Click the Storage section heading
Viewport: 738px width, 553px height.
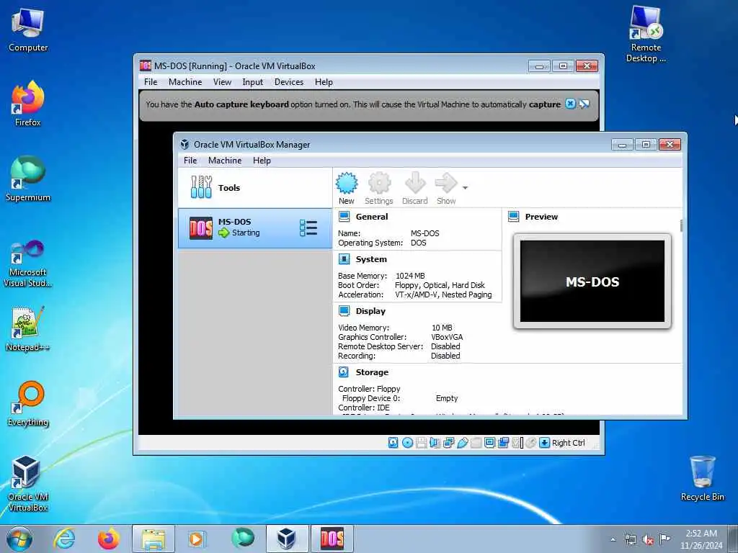pyautogui.click(x=372, y=372)
